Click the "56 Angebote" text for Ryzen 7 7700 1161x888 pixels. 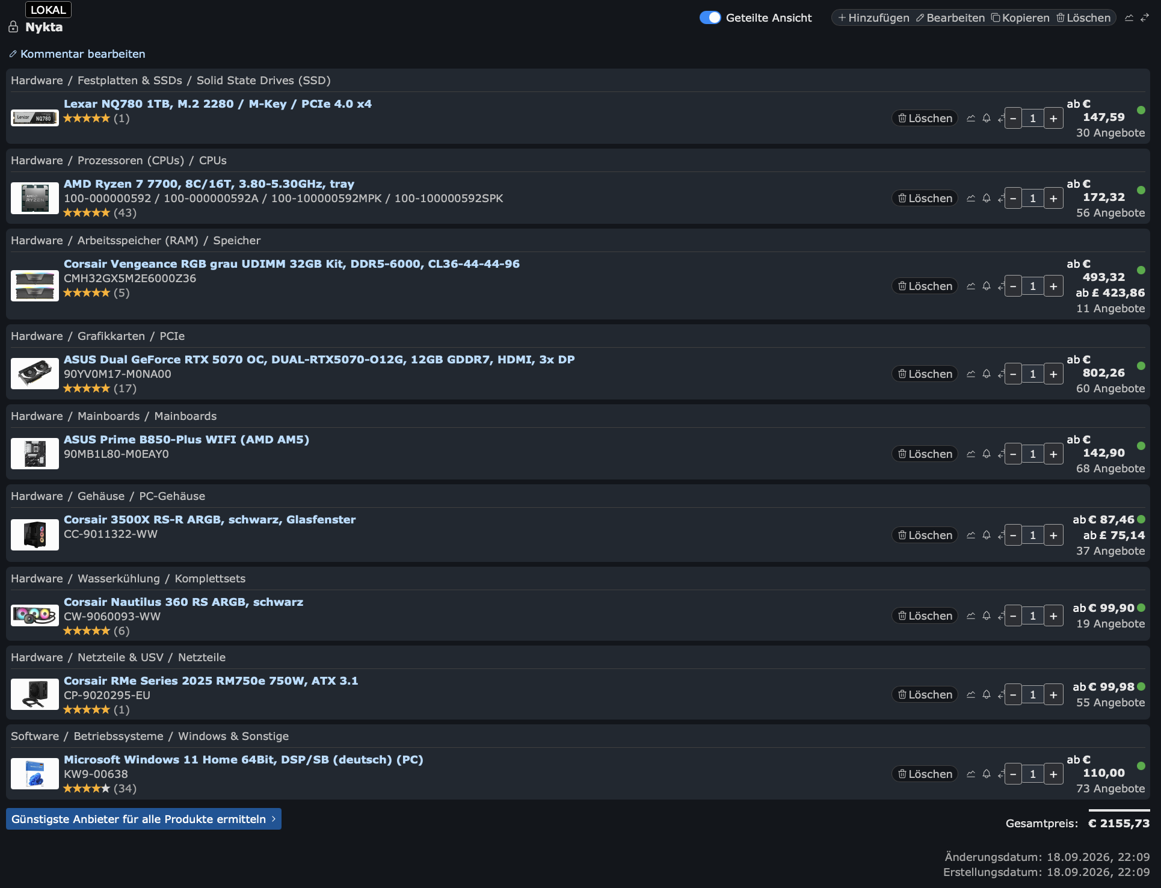(1110, 213)
